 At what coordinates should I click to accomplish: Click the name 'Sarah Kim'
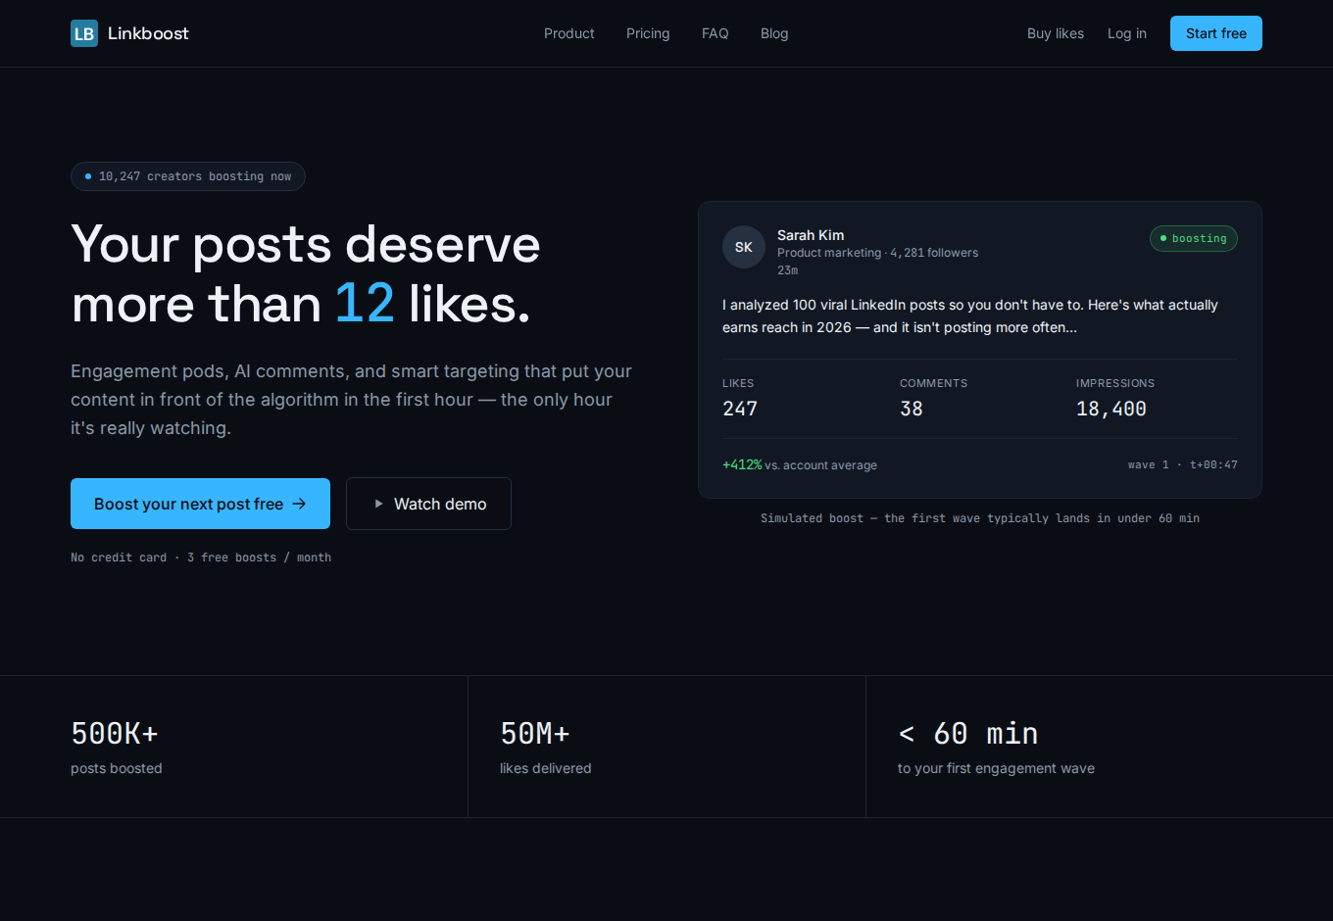click(811, 235)
